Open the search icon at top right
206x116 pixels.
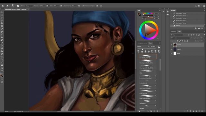(196, 6)
